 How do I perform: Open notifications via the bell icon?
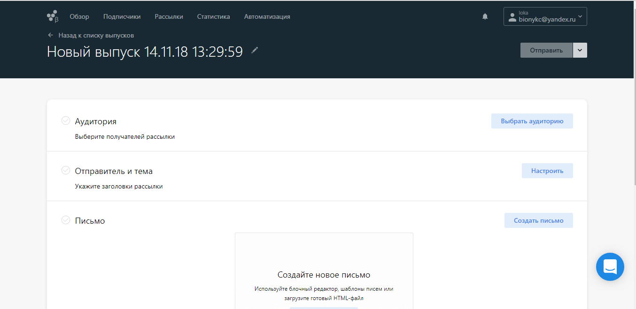485,16
